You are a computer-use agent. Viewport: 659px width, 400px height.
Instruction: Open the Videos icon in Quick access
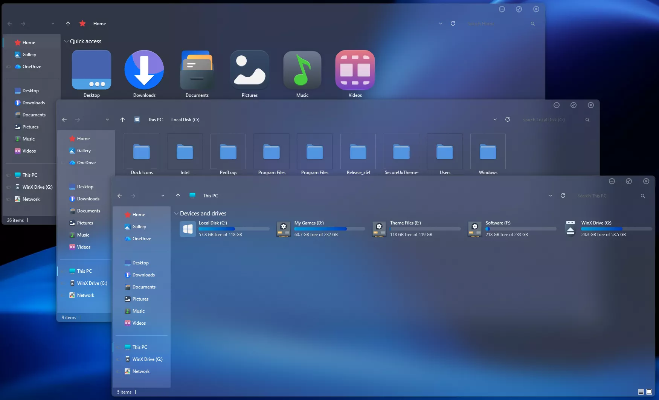pyautogui.click(x=355, y=70)
